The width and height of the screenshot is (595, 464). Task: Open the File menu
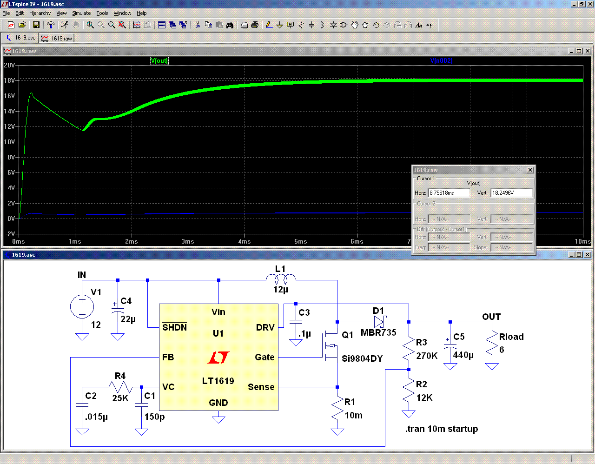click(6, 13)
